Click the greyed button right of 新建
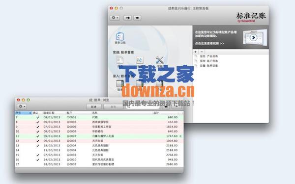This screenshot has height=184, width=295. (x=113, y=107)
